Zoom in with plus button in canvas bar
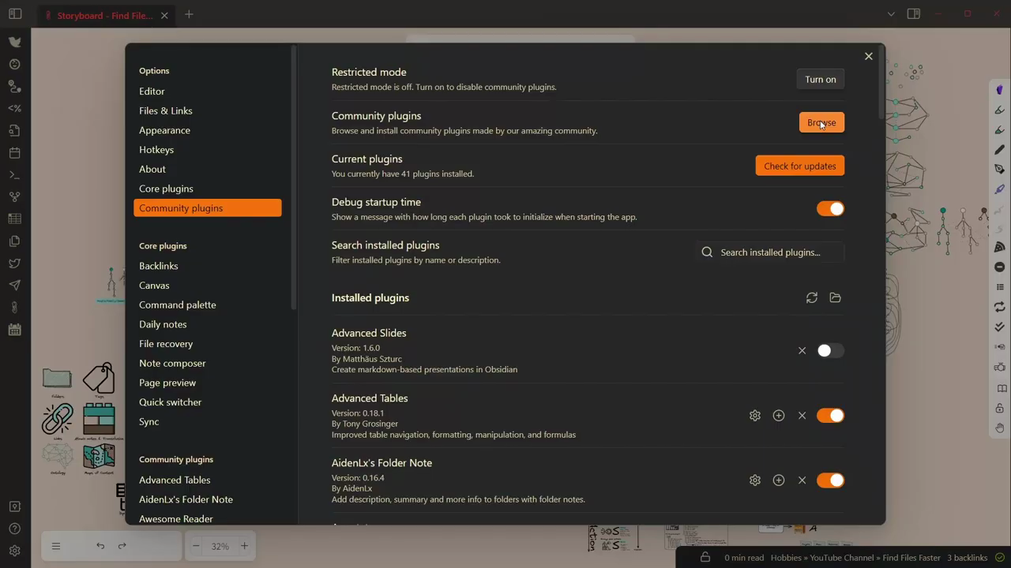The width and height of the screenshot is (1011, 568). (244, 546)
